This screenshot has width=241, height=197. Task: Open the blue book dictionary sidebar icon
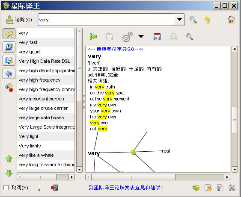pos(9,74)
